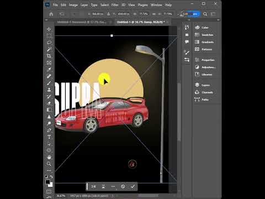Commit the transform with the checkmark
265x199 pixels.
[x=132, y=186]
